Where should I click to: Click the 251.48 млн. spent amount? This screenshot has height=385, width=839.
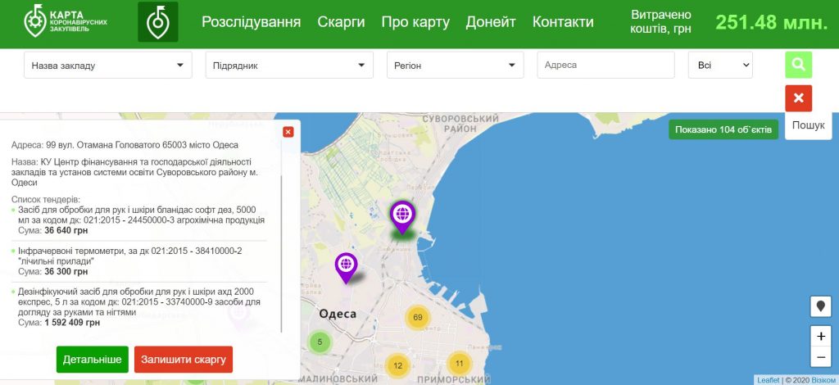pyautogui.click(x=771, y=22)
